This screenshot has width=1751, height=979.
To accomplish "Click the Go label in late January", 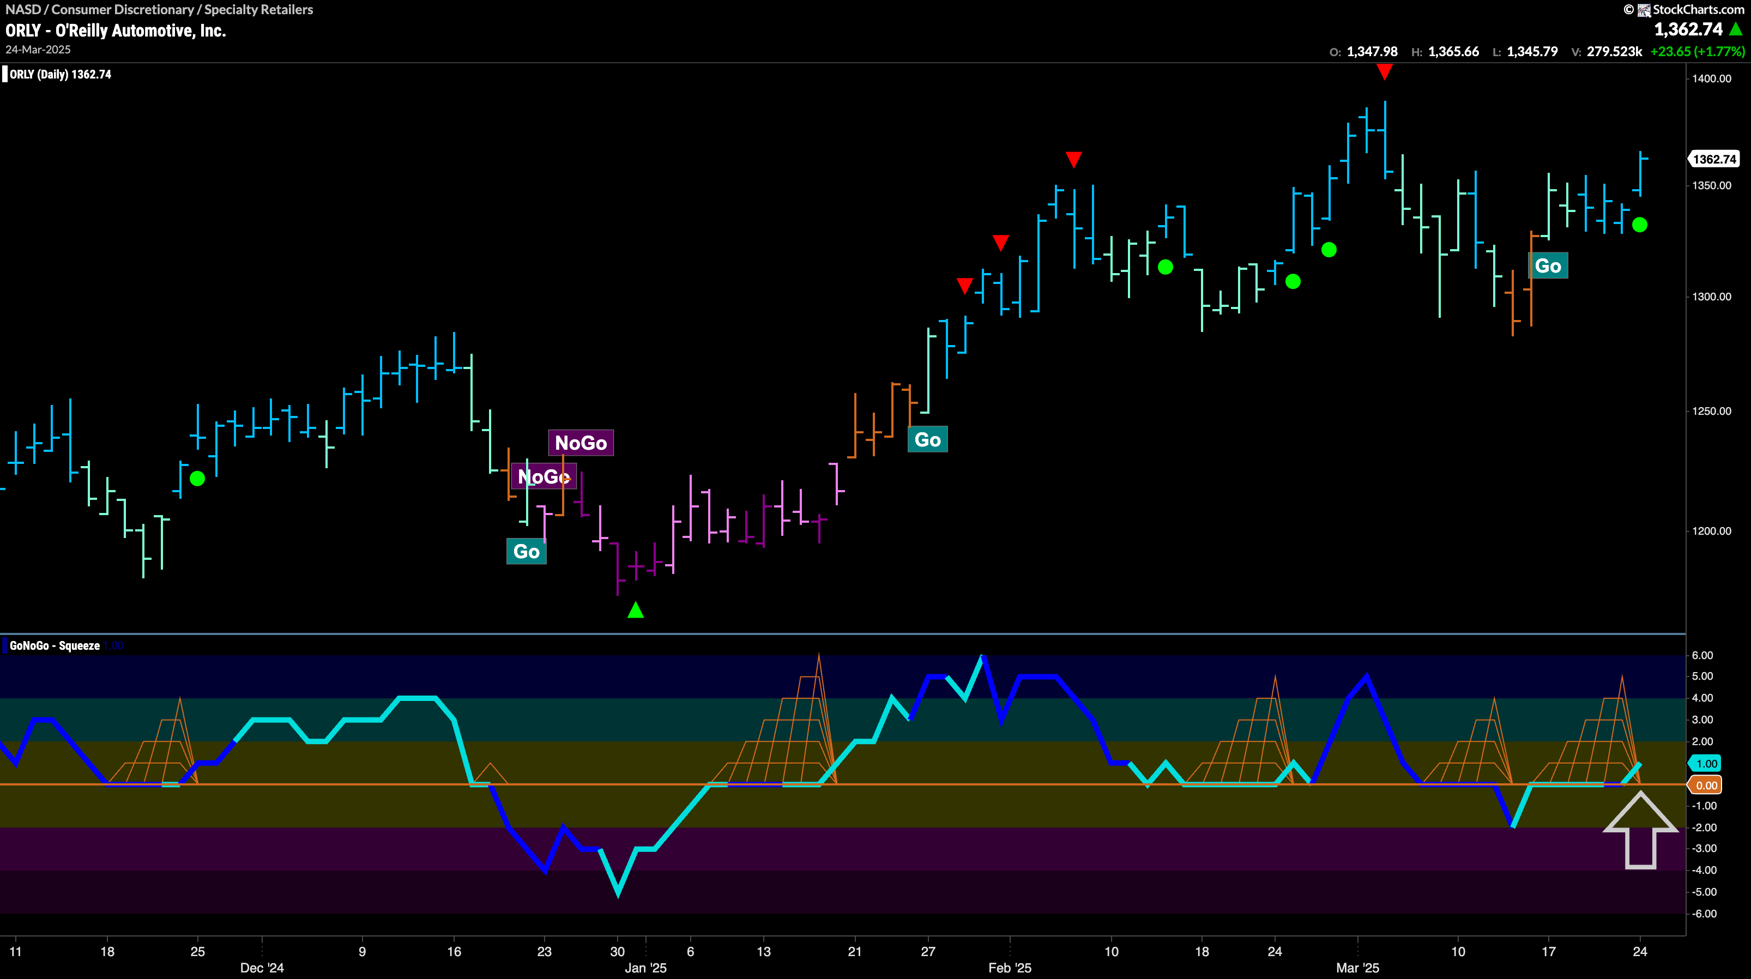I will [928, 440].
